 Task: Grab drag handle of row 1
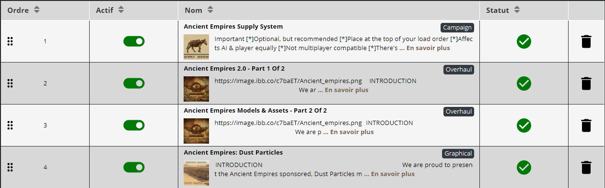[x=10, y=42]
